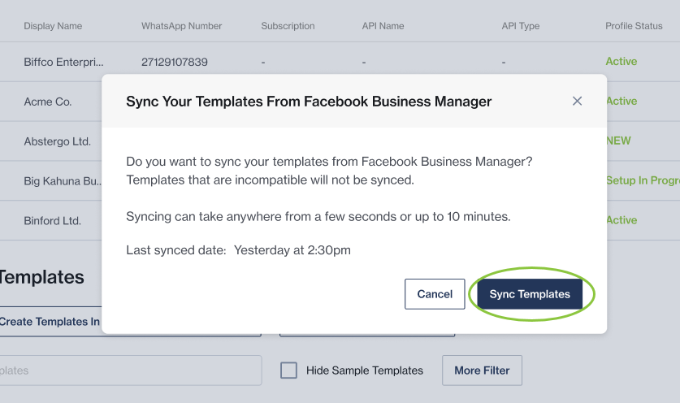The width and height of the screenshot is (680, 403).
Task: Sort by Display Name column header
Action: [53, 26]
